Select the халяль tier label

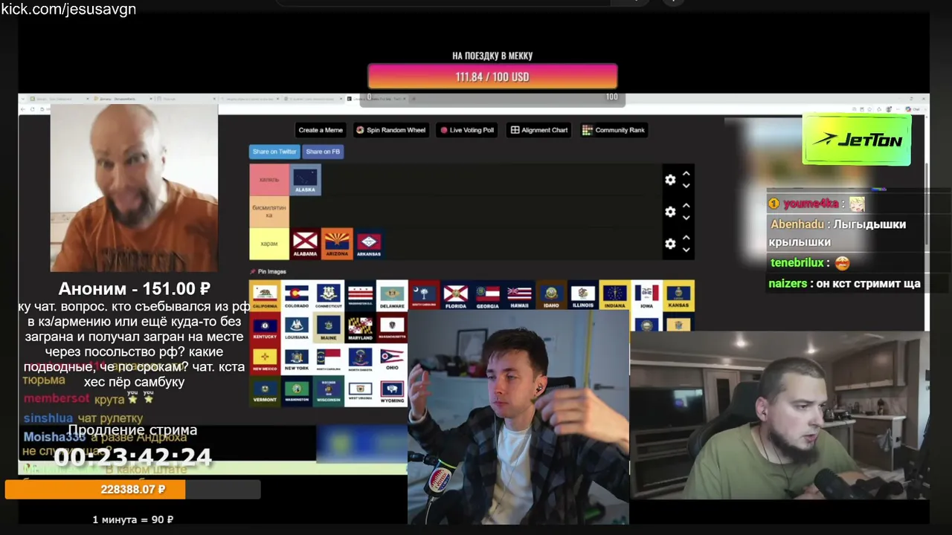pos(269,180)
